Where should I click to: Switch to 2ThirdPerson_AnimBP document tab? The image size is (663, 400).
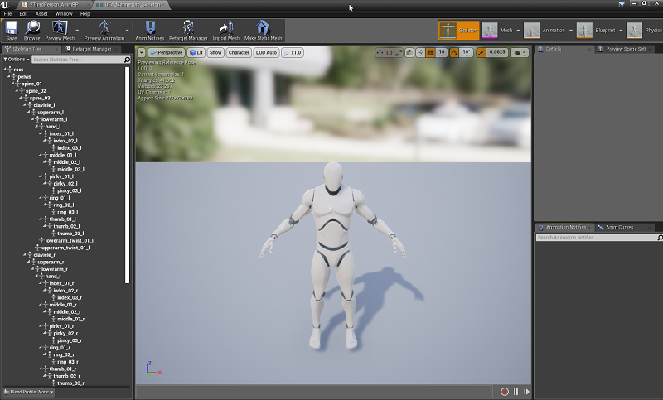pos(55,5)
